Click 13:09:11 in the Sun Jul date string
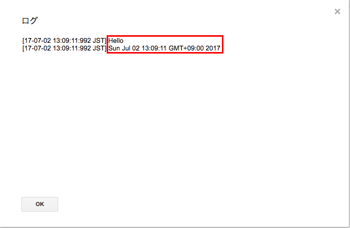 point(154,48)
